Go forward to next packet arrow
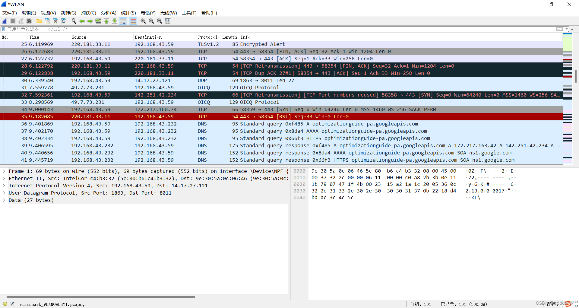579x308 pixels. (x=90, y=21)
